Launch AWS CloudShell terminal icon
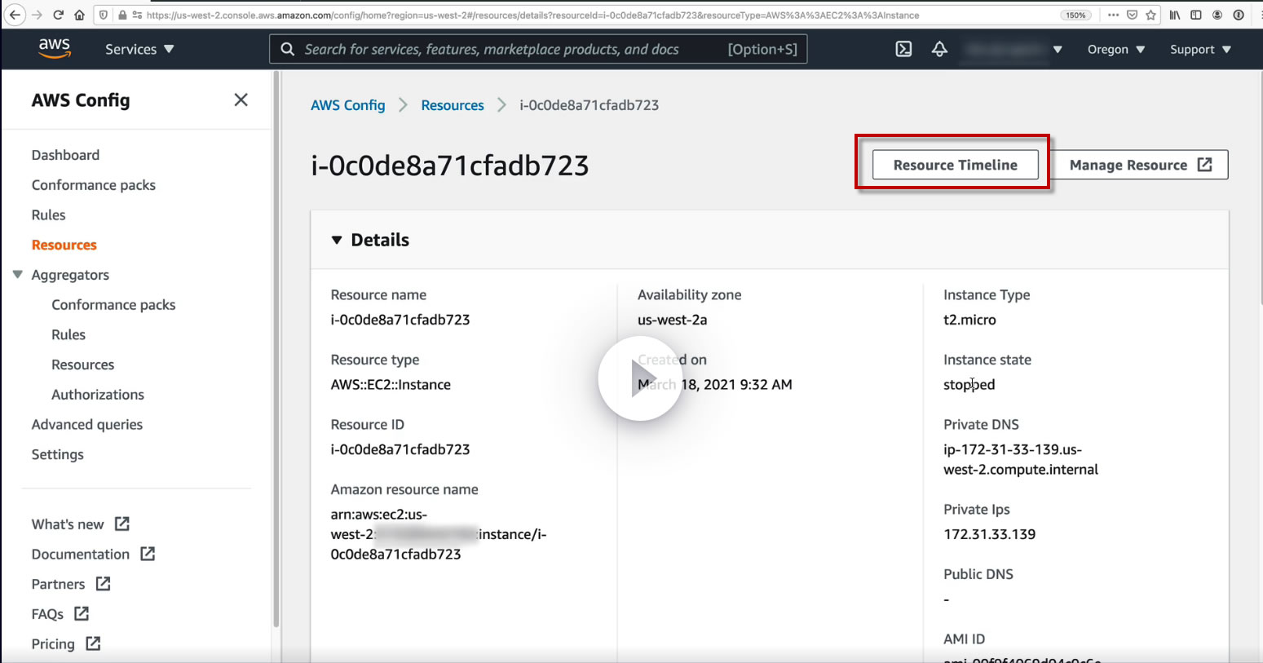This screenshot has width=1263, height=663. point(903,49)
